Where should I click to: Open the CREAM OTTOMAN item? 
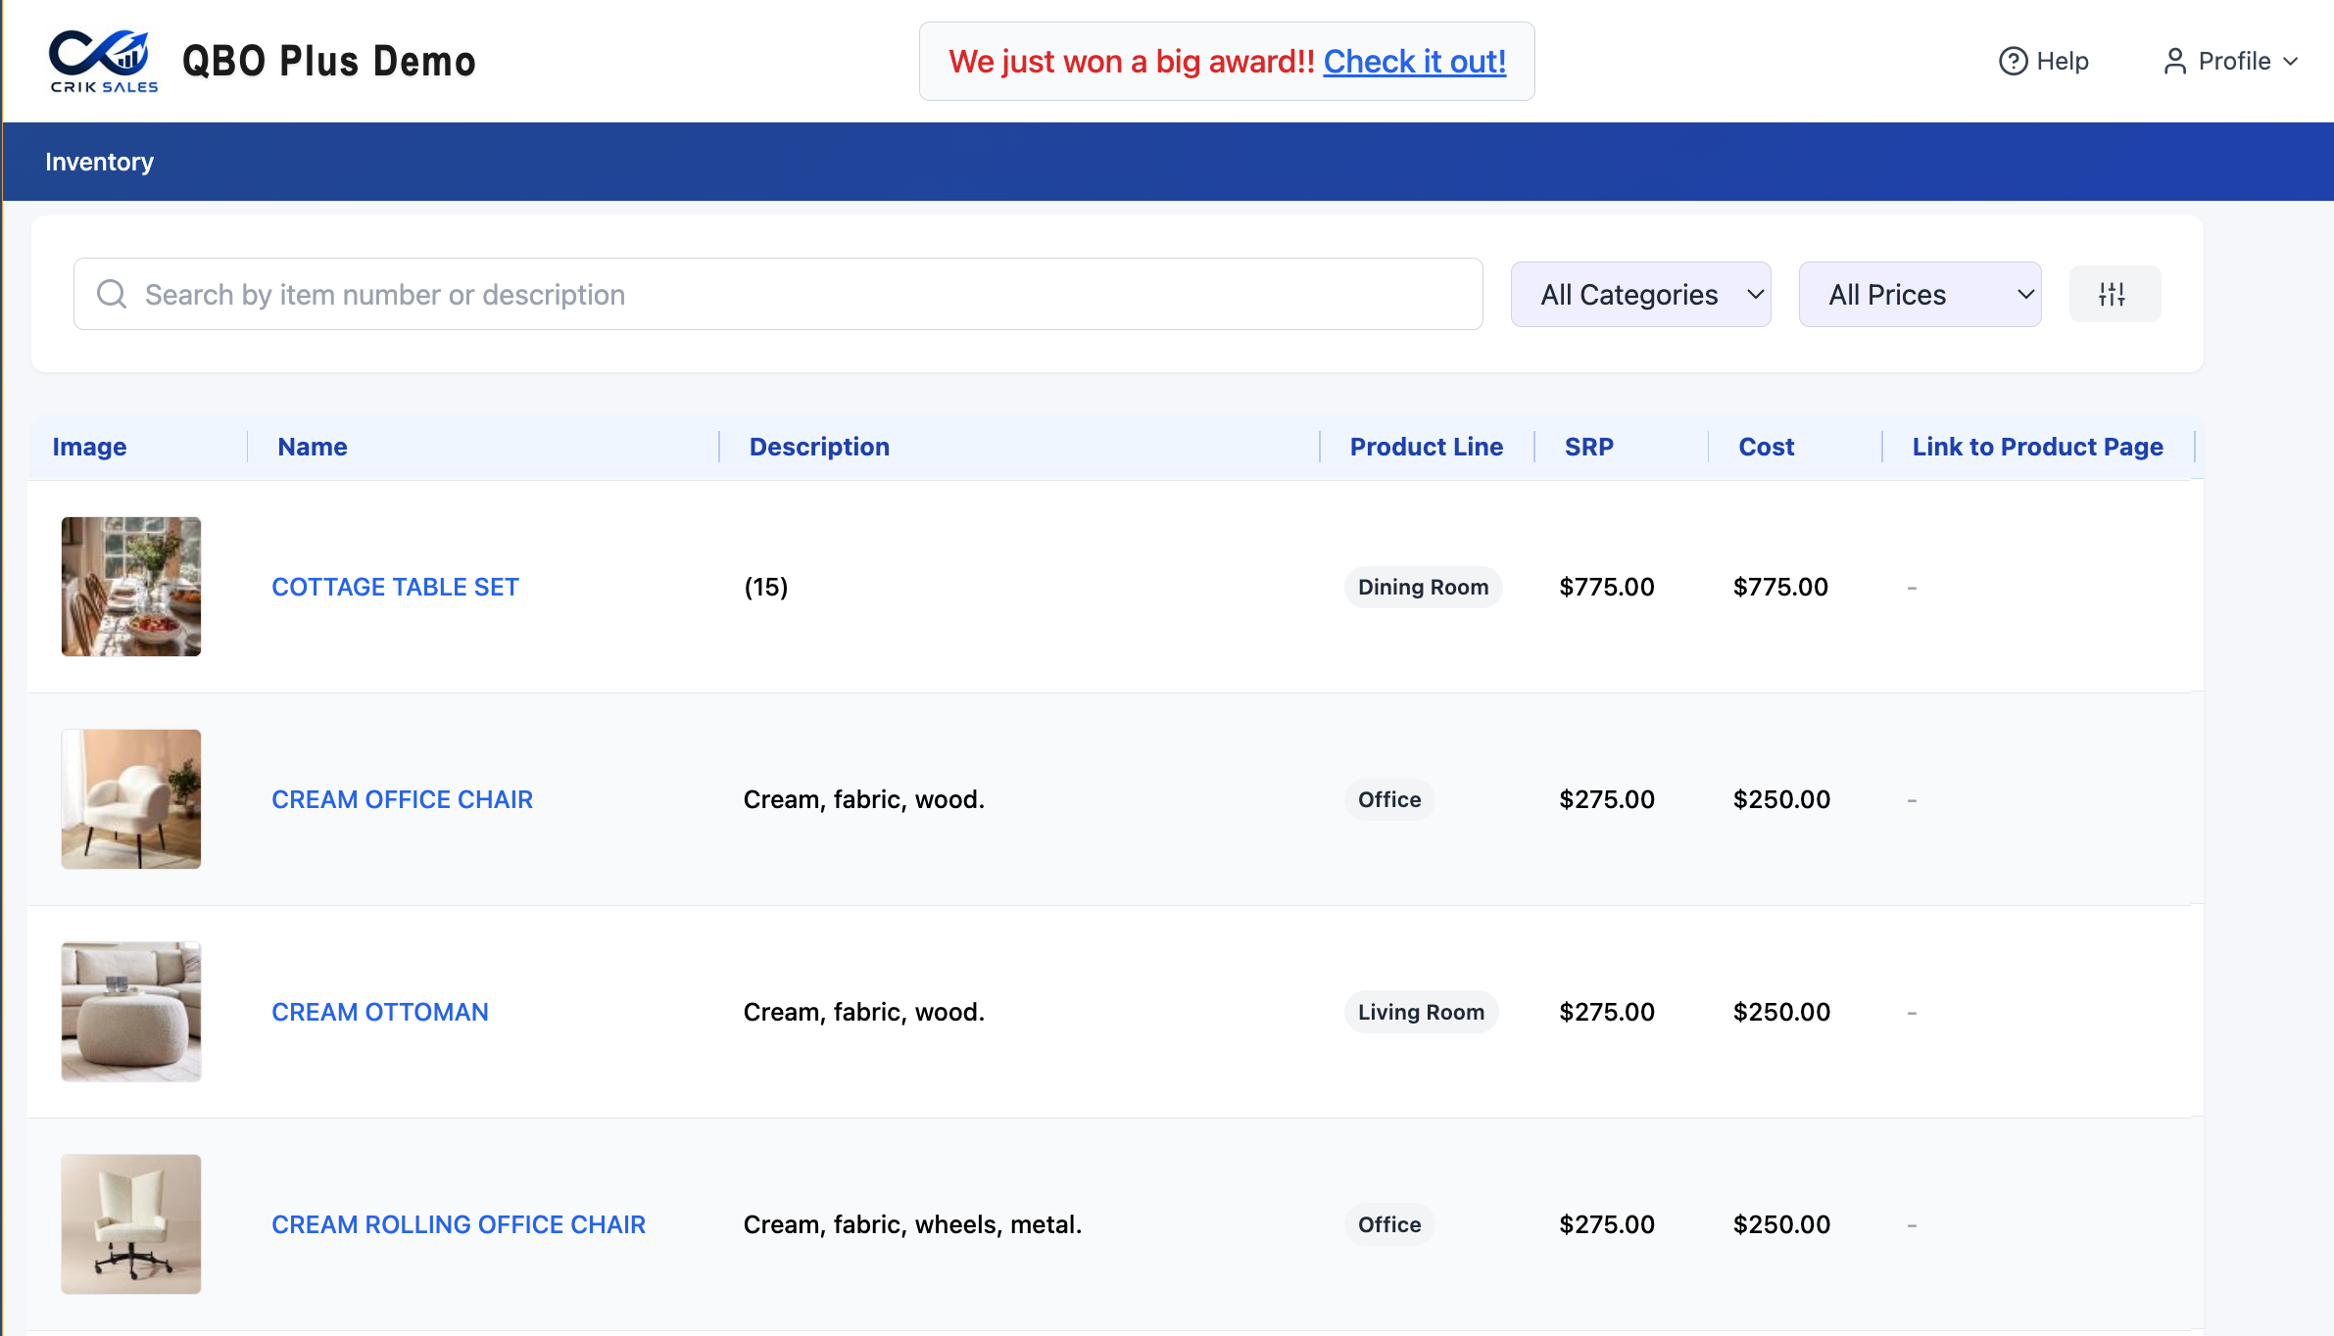tap(379, 1012)
